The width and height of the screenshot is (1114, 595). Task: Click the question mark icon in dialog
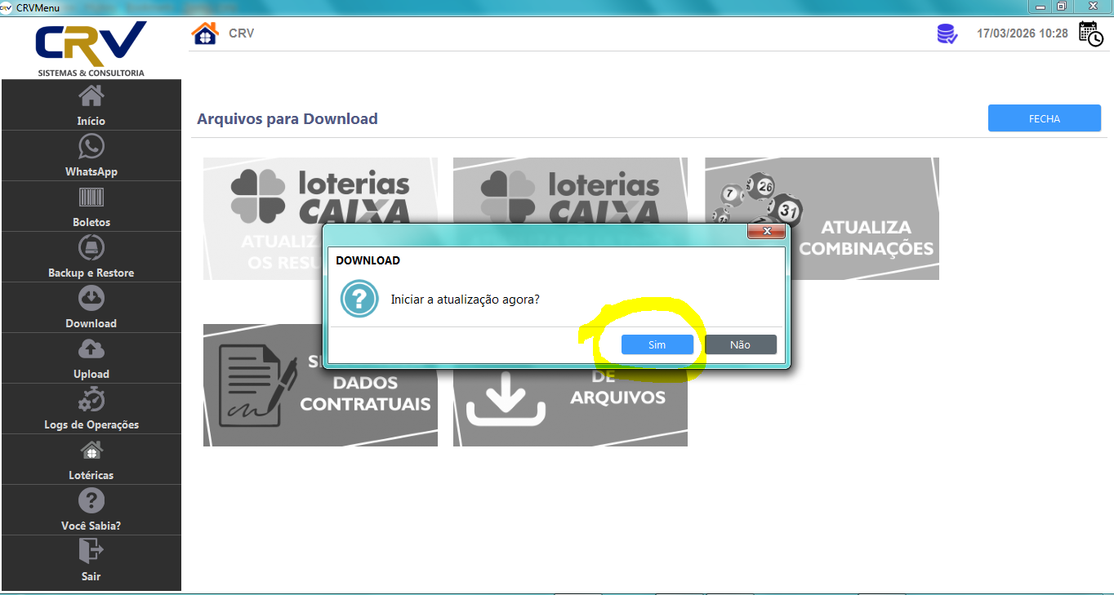click(x=359, y=299)
